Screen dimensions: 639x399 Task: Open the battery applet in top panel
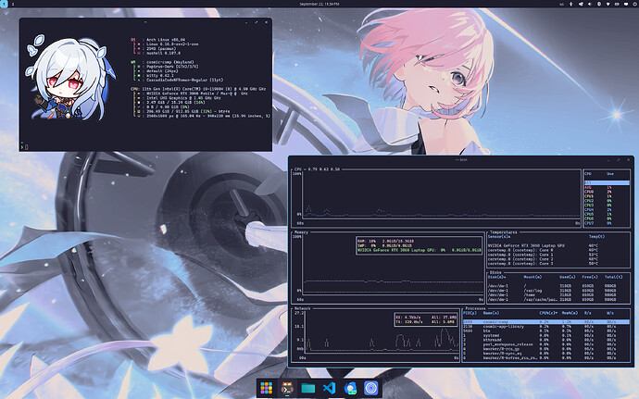617,4
